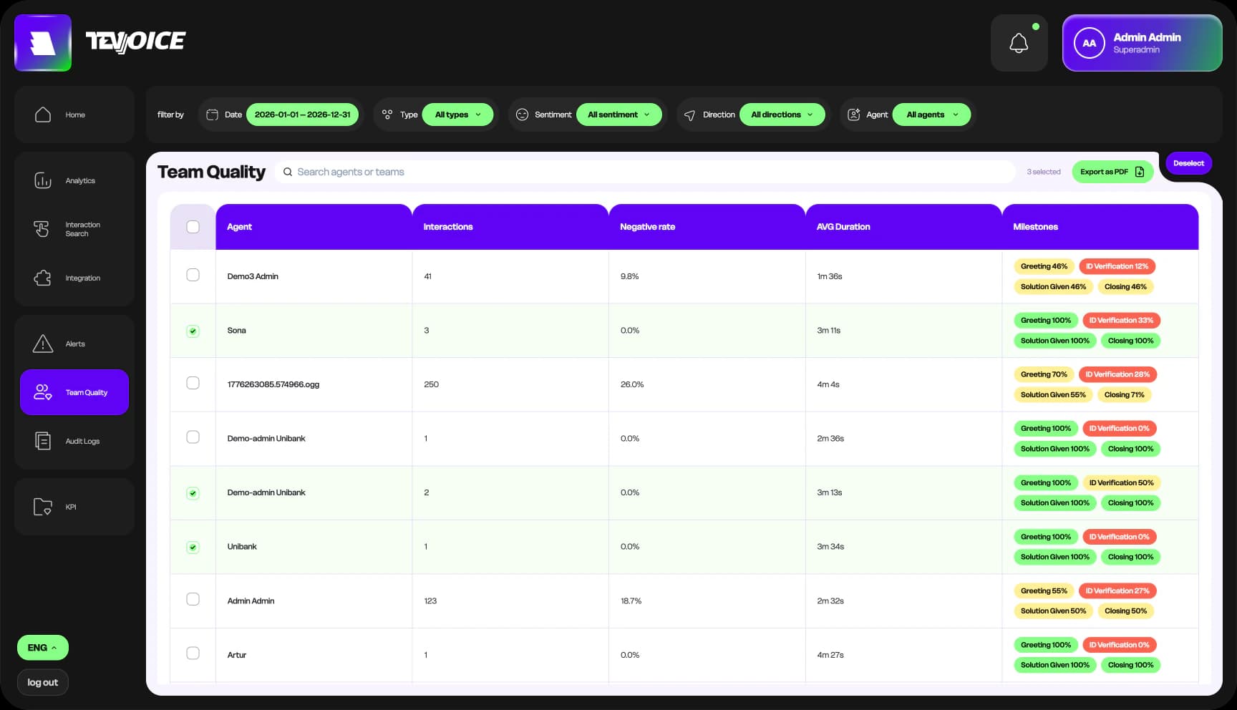Open the All directions dropdown

tap(782, 115)
